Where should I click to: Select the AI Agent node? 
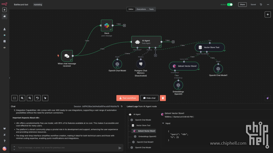tap(146, 42)
